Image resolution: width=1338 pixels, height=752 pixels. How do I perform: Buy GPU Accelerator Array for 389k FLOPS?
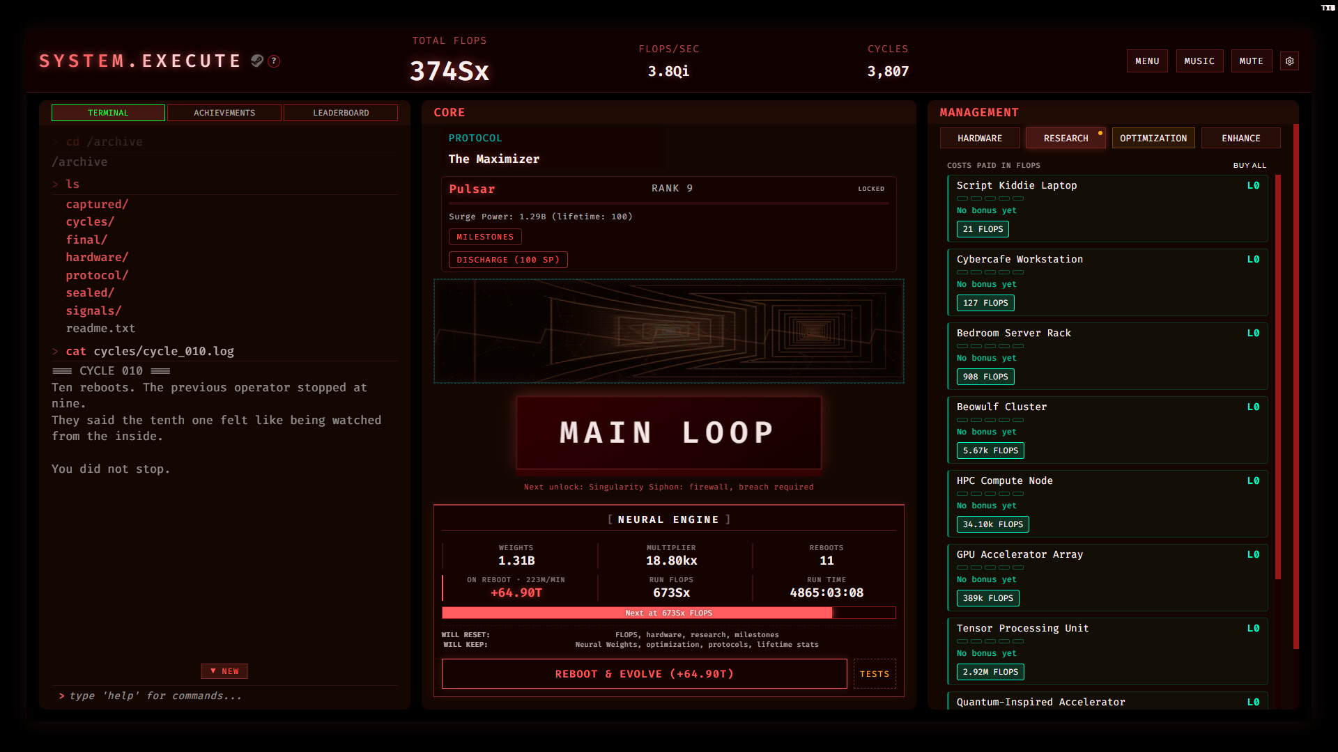988,598
